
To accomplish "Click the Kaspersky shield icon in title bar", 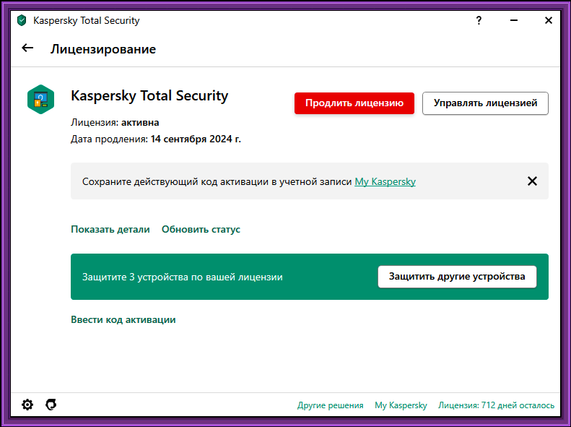I will pos(22,20).
